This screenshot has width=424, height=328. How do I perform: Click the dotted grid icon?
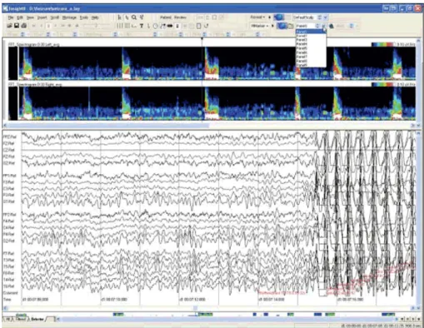127,26
